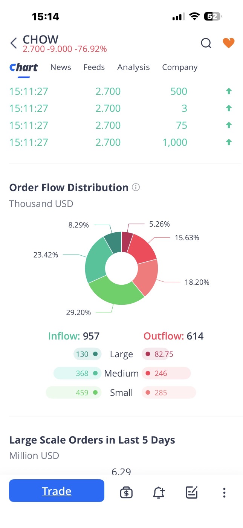This screenshot has height=528, width=243.
Task: Switch to the Feeds tab
Action: click(94, 67)
